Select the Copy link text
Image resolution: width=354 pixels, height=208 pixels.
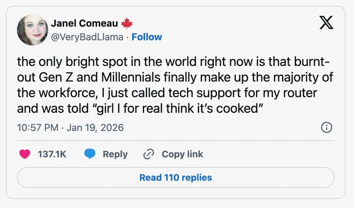point(182,154)
